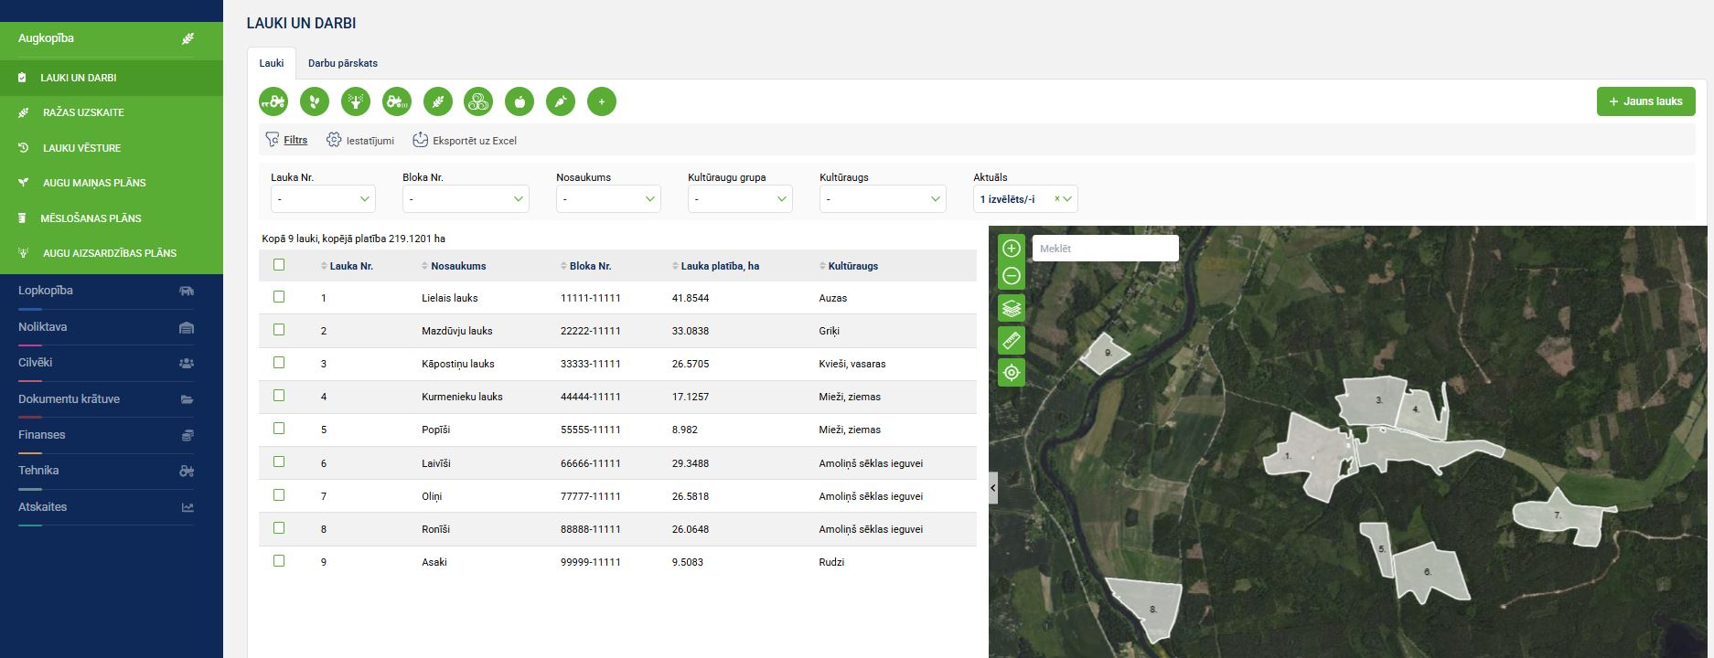This screenshot has width=1714, height=658.
Task: Click the sprayer nozzle icon
Action: click(356, 101)
